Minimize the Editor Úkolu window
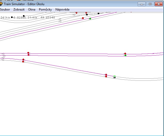Screen dimensions: 164x136 pyautogui.click(x=142, y=4)
